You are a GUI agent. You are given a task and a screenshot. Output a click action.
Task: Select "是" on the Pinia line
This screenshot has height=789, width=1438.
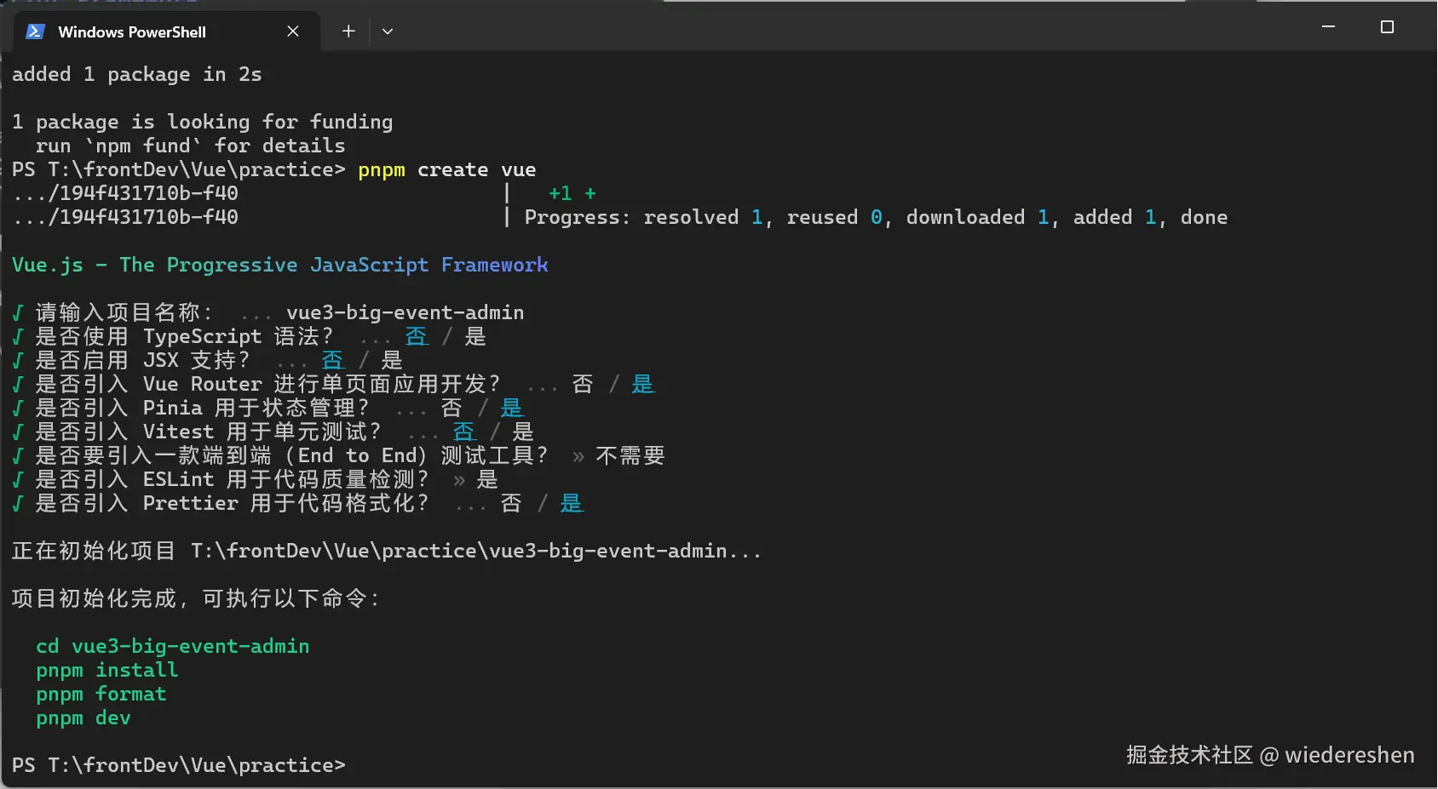(512, 409)
